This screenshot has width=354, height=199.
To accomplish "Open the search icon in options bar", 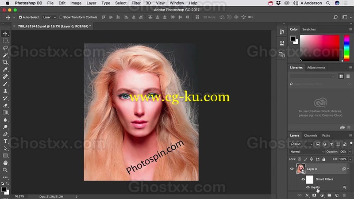I will [335, 17].
